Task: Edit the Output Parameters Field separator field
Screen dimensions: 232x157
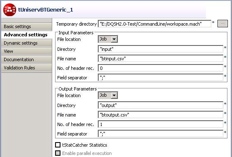Action: (161, 134)
